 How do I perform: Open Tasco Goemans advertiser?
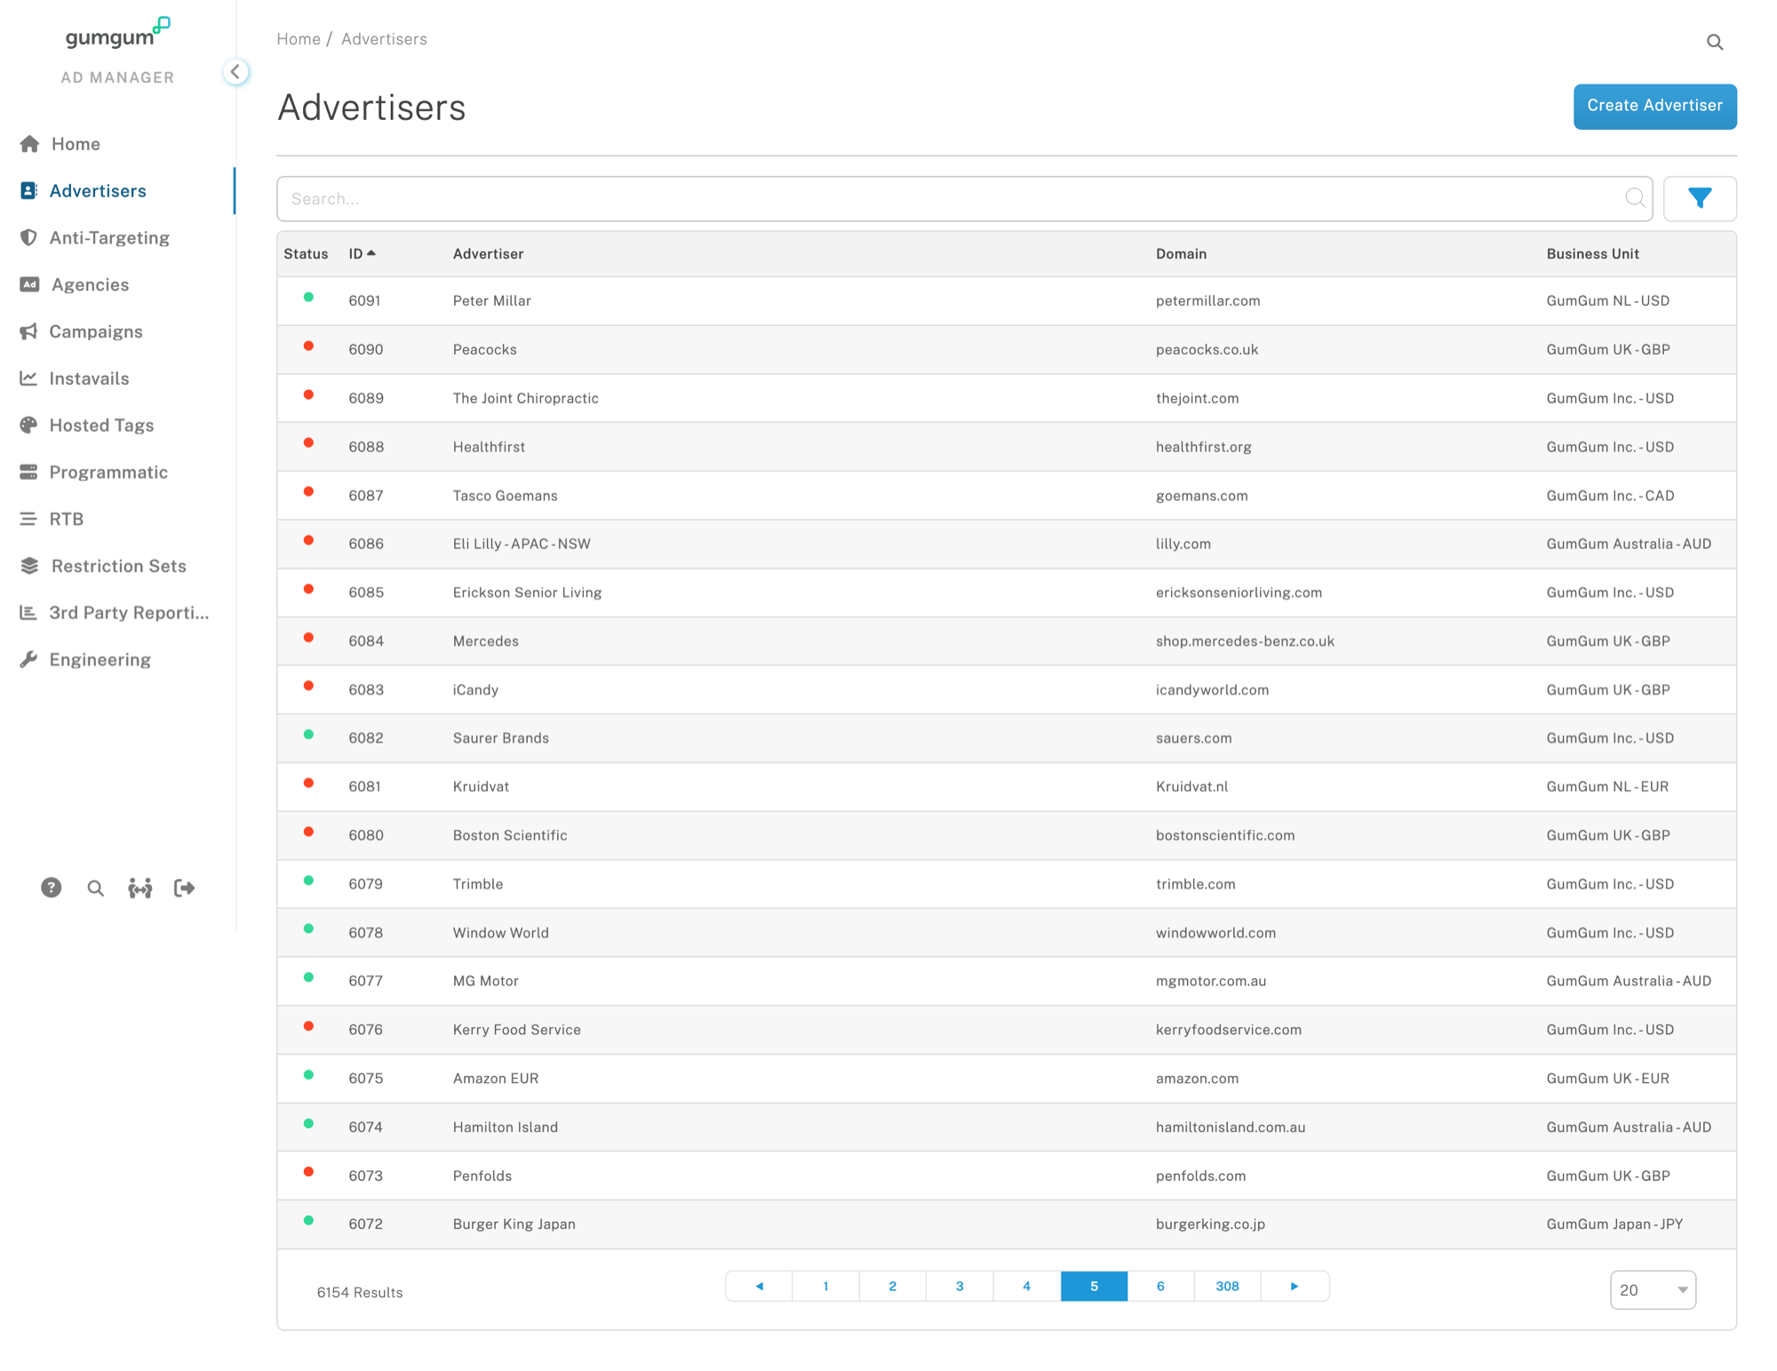(505, 496)
